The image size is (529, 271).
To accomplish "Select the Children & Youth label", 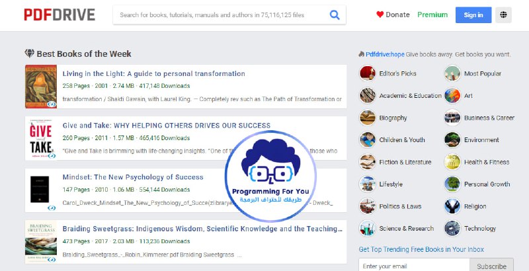I will click(x=402, y=140).
